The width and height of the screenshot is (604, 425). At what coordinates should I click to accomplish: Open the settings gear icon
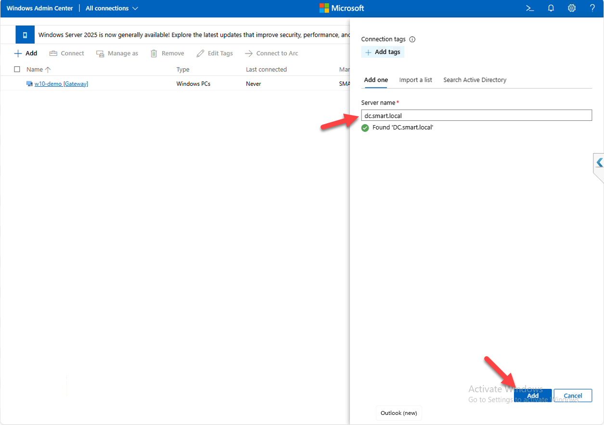coord(572,8)
